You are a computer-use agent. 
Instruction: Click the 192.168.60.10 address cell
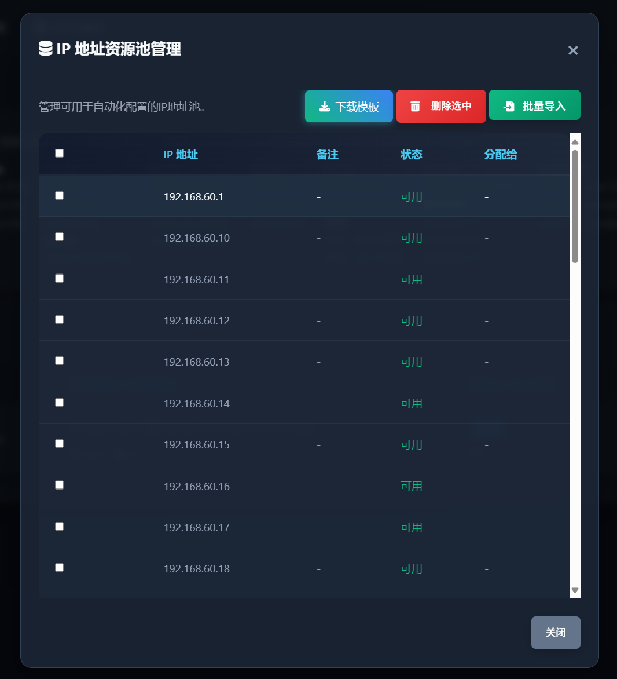[x=196, y=238]
